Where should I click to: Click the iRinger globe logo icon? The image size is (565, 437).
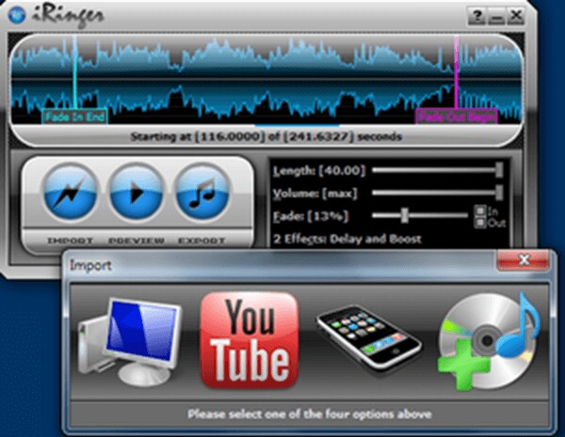click(x=17, y=14)
